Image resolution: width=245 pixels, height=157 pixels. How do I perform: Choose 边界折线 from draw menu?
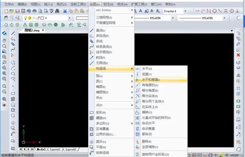coord(111,134)
